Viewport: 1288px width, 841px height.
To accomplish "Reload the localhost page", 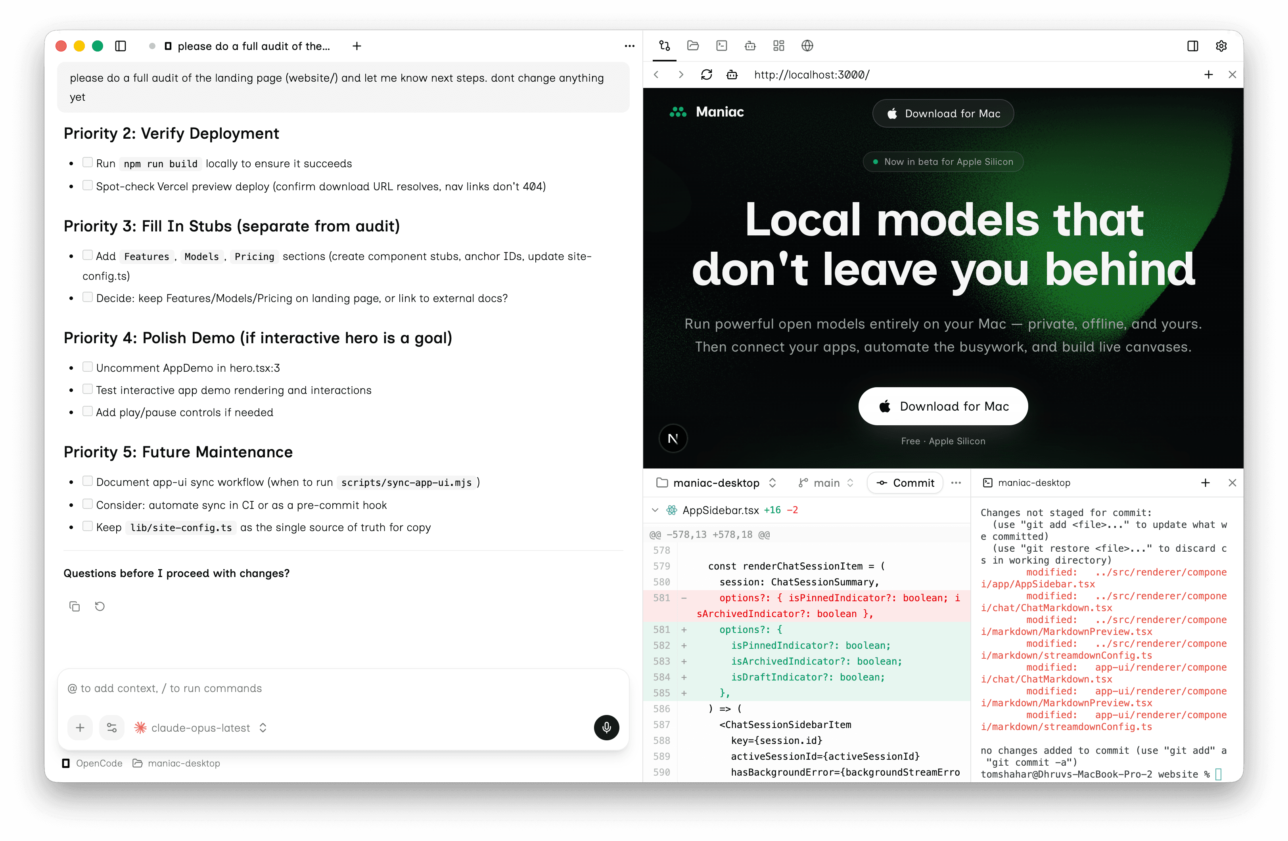I will (706, 75).
